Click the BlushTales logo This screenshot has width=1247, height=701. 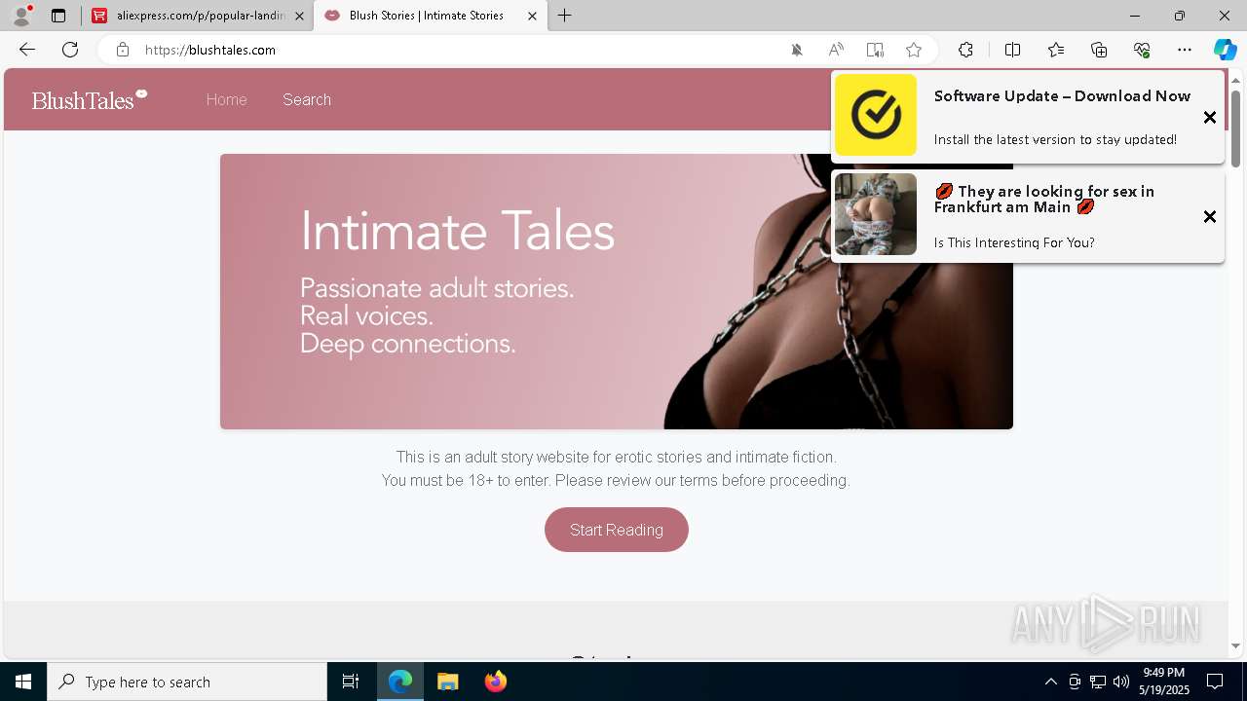pos(89,99)
